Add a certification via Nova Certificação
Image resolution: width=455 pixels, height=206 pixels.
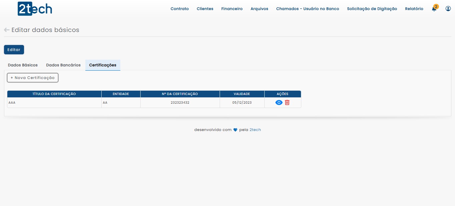pos(33,78)
